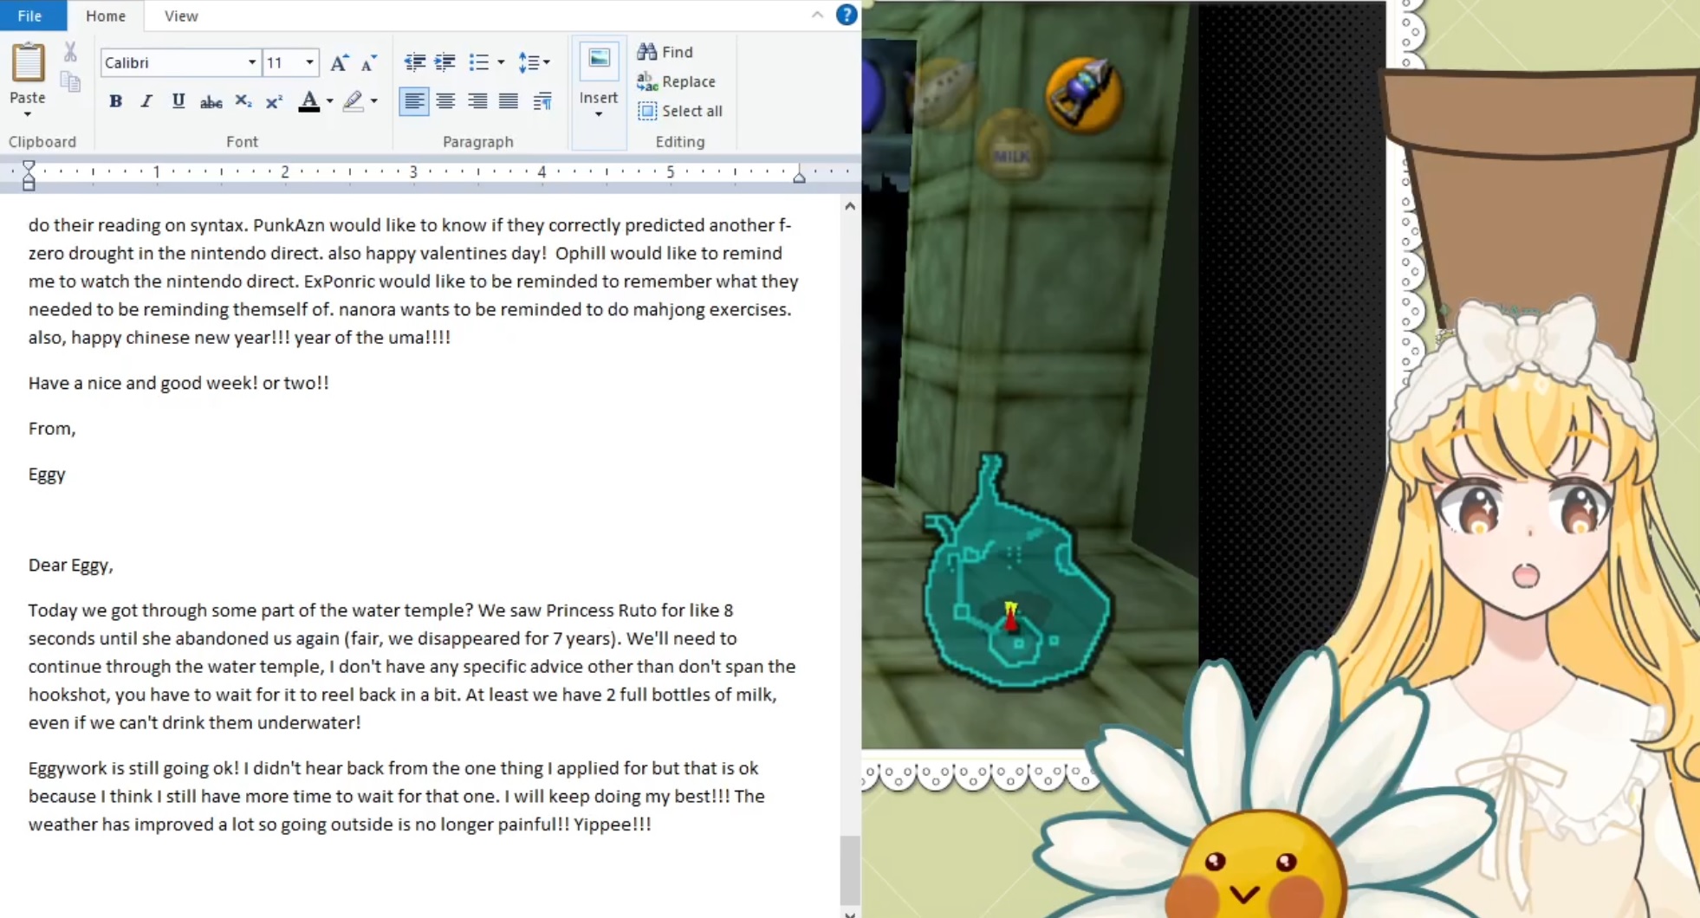The height and width of the screenshot is (918, 1700).
Task: Open the paragraph settings dialog icon
Action: [542, 101]
